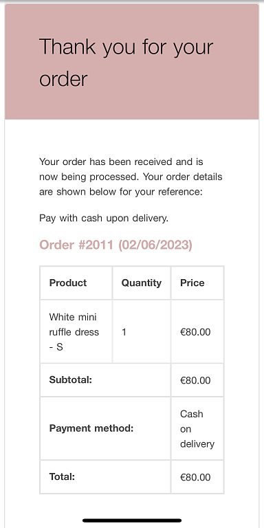This screenshot has width=264, height=528.
Task: Click the Subtotal label cell
Action: (x=105, y=379)
